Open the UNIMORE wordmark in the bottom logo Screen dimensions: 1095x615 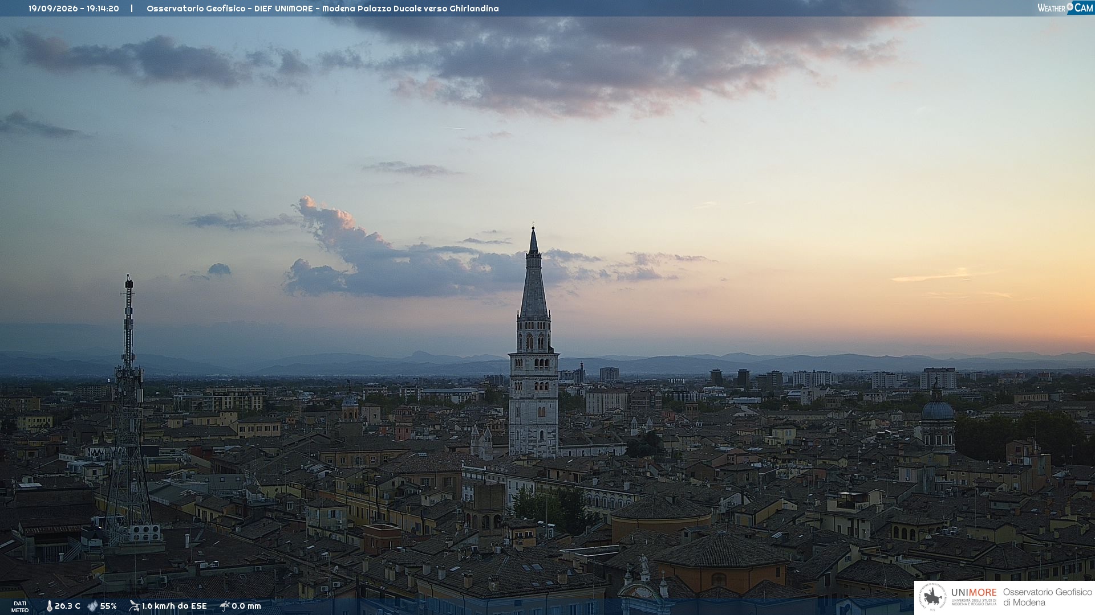(974, 592)
